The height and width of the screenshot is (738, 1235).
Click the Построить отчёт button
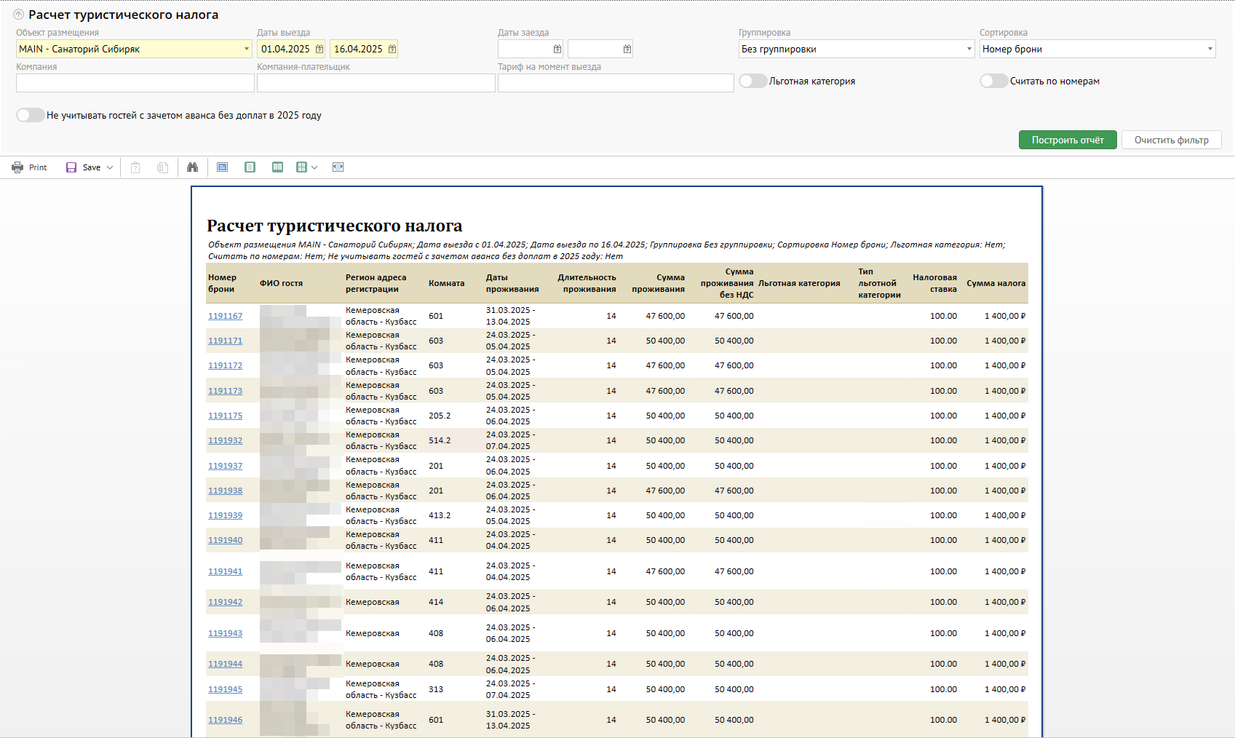tap(1067, 140)
